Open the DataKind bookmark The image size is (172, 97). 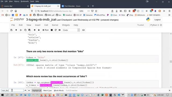click(x=67, y=15)
